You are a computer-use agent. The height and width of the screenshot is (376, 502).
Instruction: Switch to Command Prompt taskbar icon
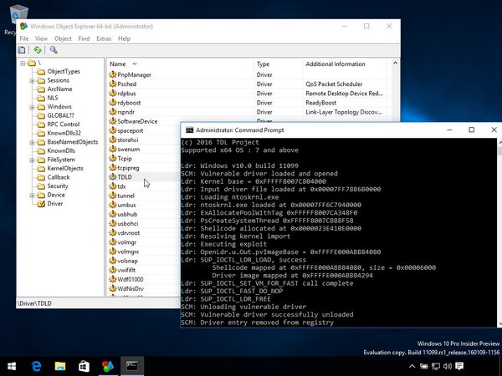click(x=132, y=366)
